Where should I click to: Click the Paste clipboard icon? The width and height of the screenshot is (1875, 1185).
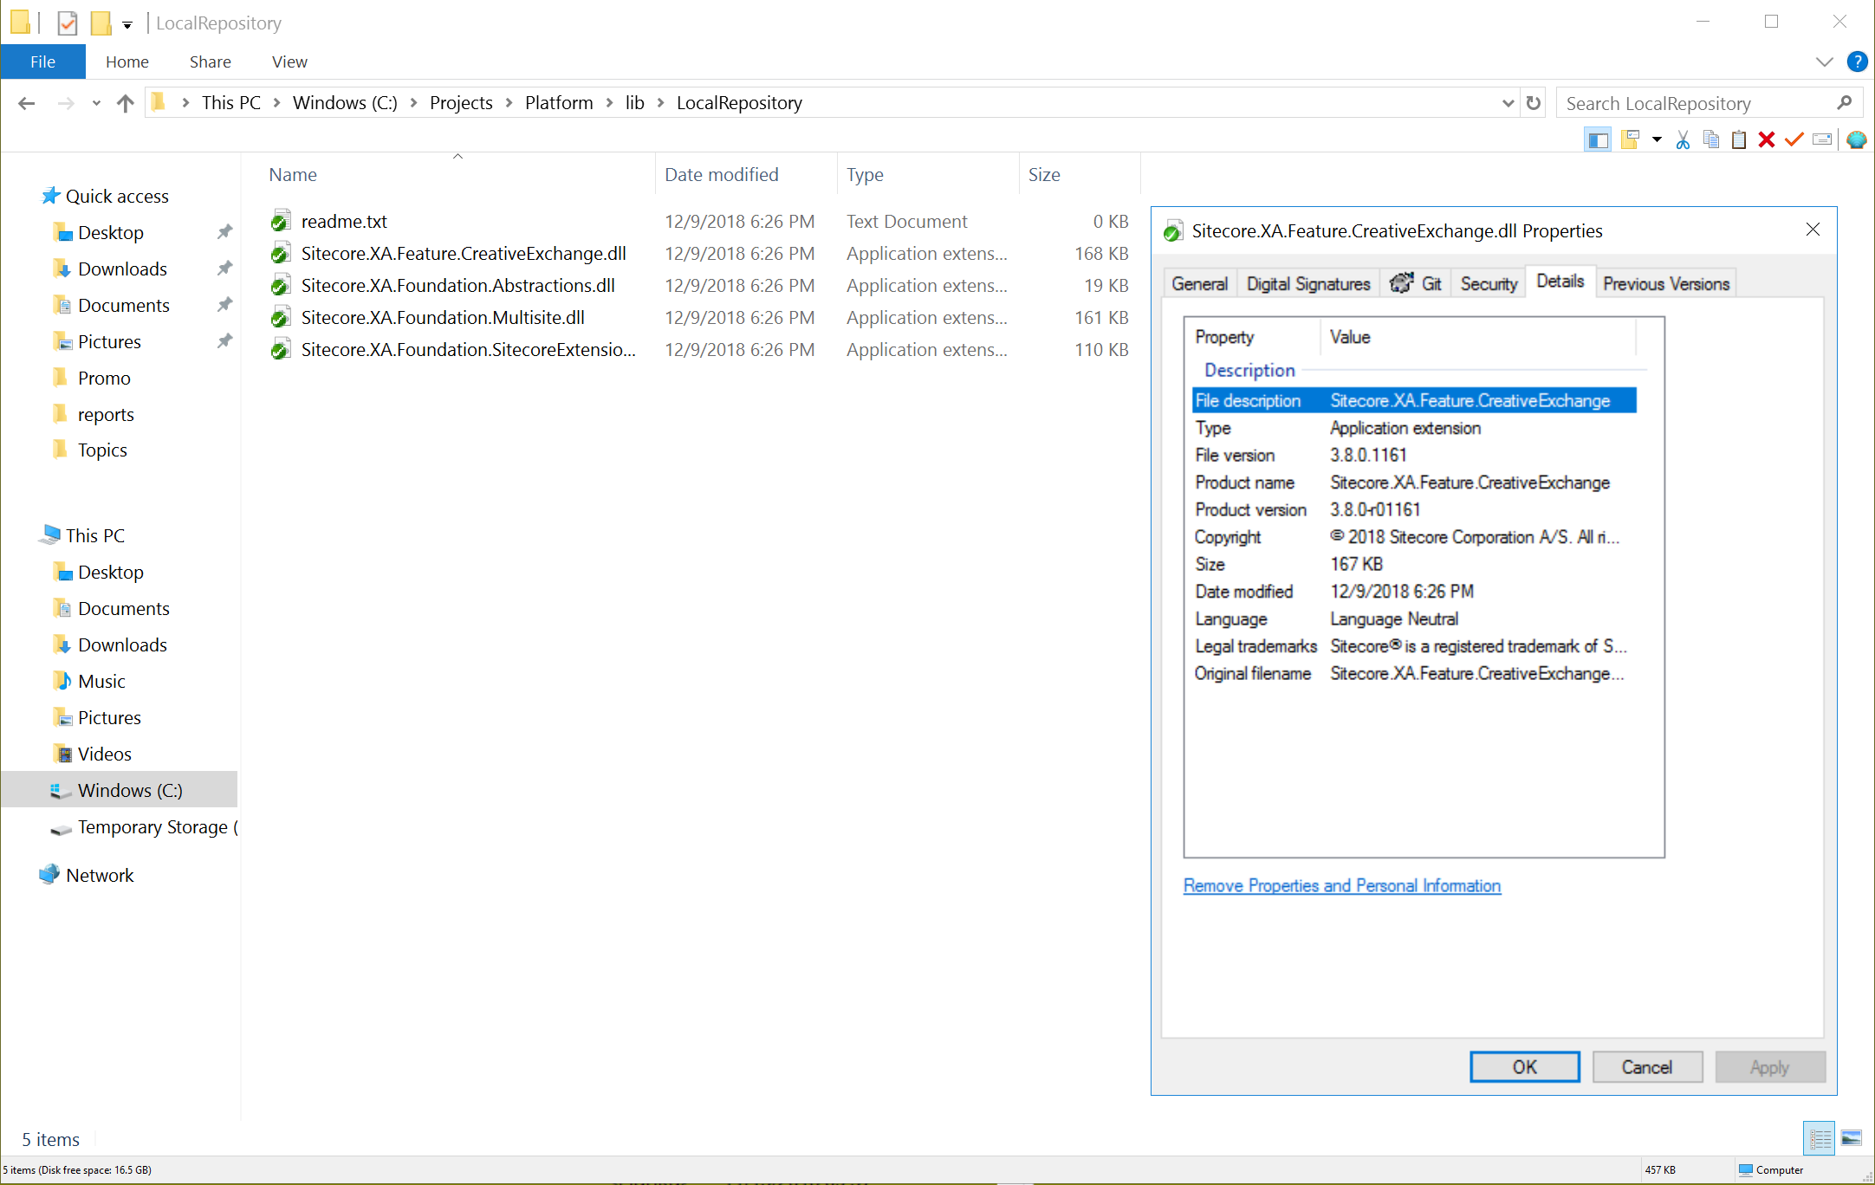1738,139
